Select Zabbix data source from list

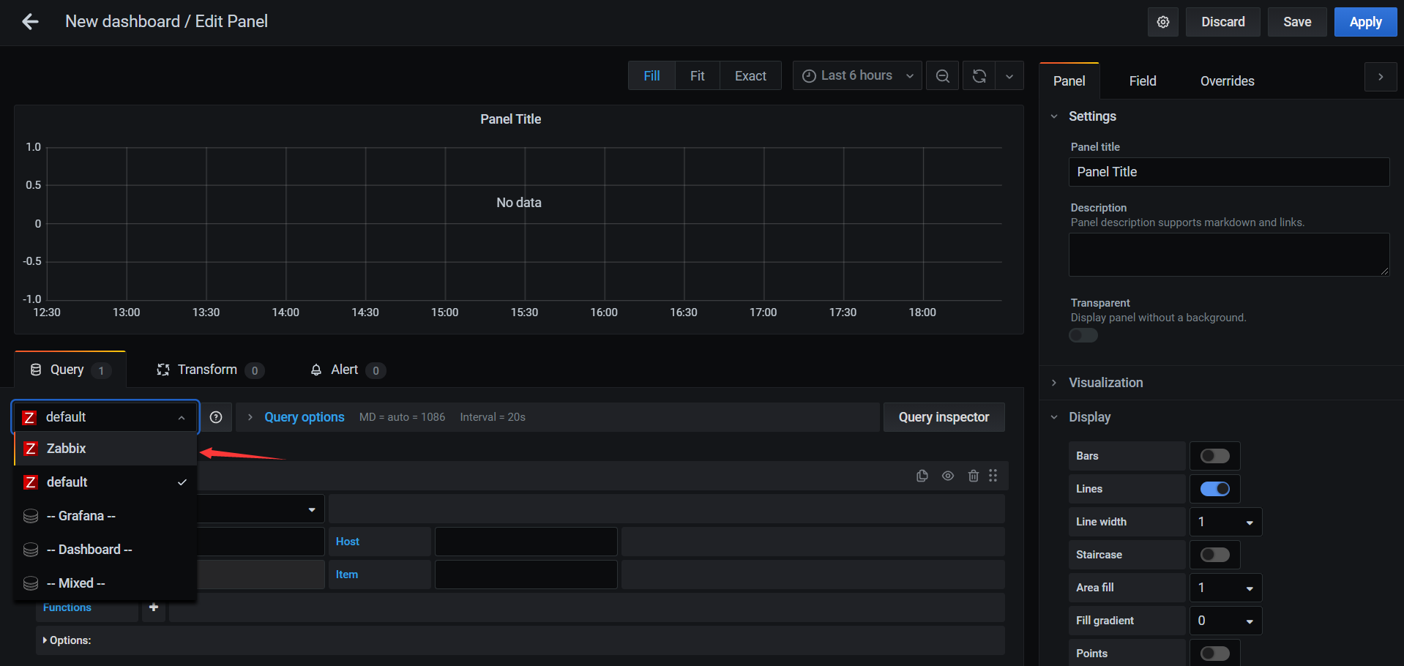click(x=106, y=449)
